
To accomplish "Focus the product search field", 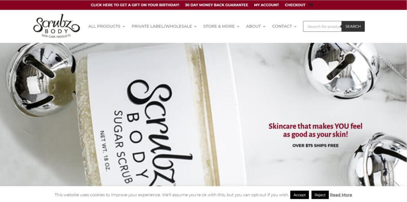I will click(x=322, y=26).
